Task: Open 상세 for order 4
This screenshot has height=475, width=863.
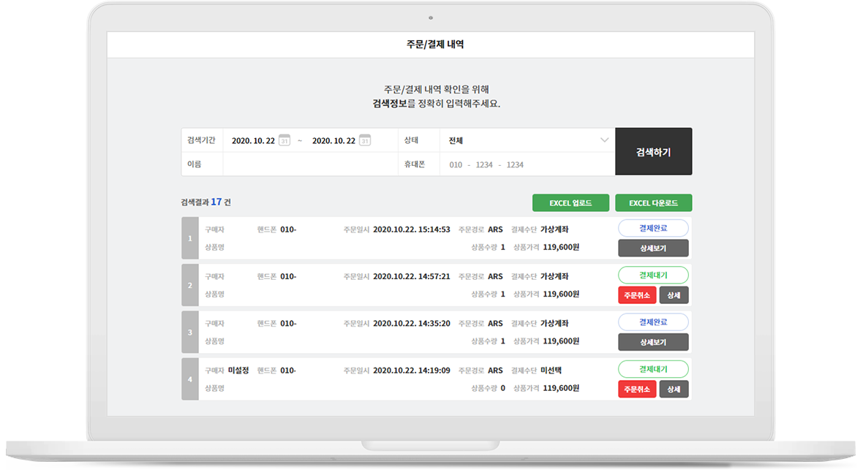Action: point(674,389)
